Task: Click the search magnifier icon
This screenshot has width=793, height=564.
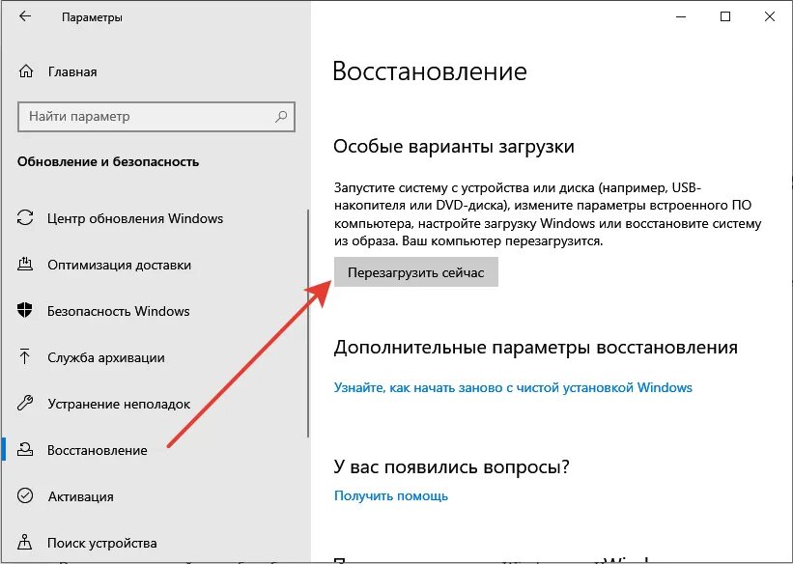Action: click(280, 116)
